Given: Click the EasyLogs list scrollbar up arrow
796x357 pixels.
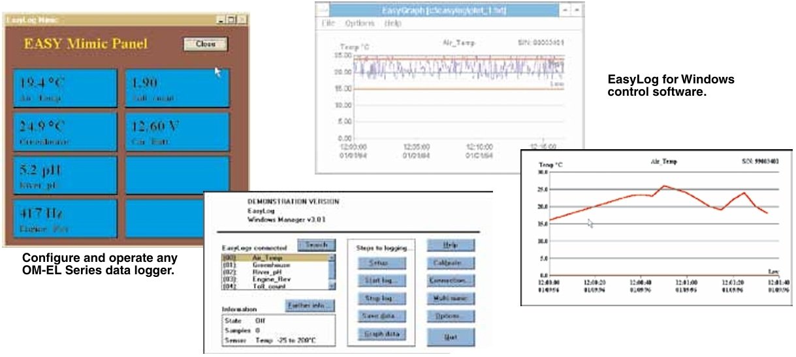Looking at the screenshot, I should (x=331, y=258).
